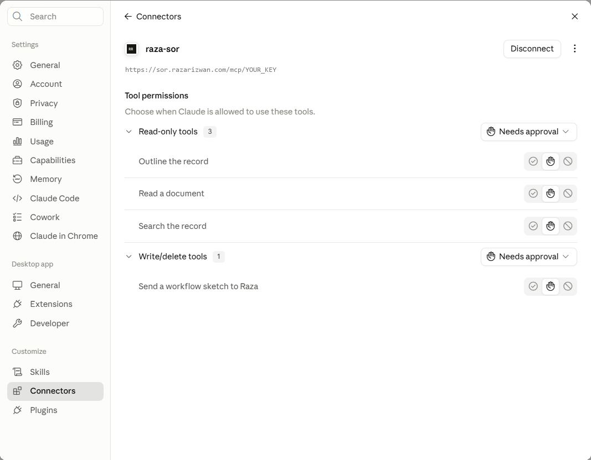The height and width of the screenshot is (460, 591).
Task: Click the Send a workflow sketch to Raza label
Action: tap(198, 286)
